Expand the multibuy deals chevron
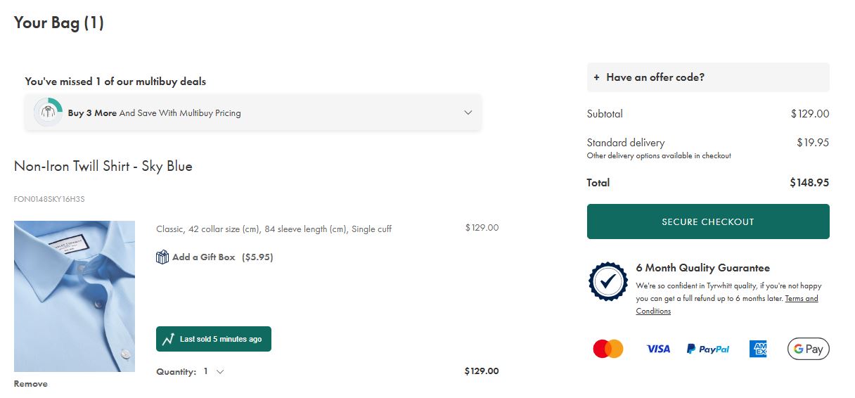The height and width of the screenshot is (398, 855). pos(468,113)
